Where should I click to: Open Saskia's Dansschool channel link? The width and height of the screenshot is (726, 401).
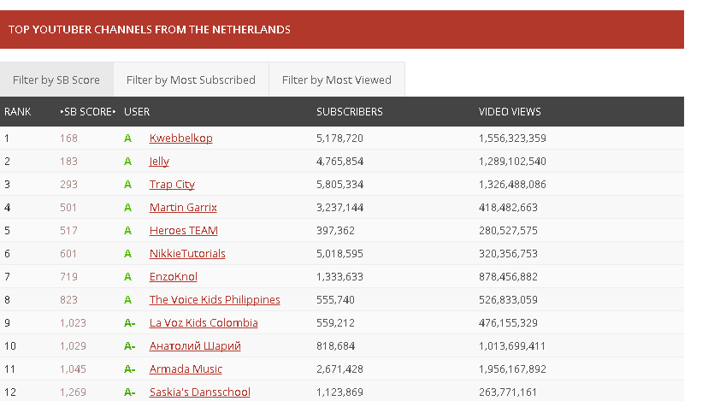click(x=199, y=392)
